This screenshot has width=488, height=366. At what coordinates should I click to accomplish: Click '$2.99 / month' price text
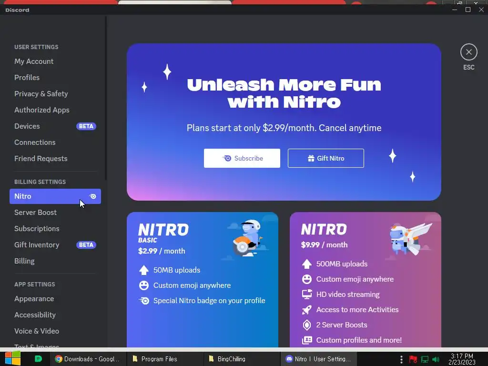coord(162,251)
